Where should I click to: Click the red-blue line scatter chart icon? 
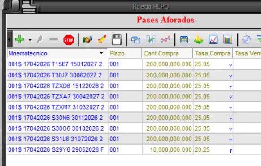[x=165, y=39]
